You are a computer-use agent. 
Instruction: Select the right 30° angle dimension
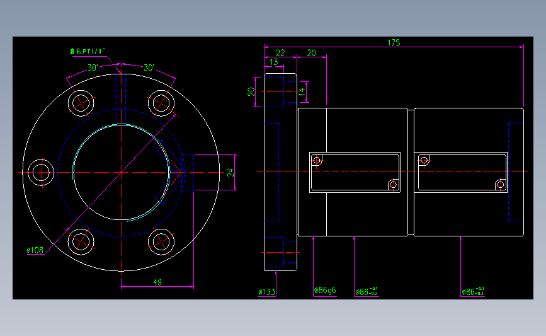point(149,67)
